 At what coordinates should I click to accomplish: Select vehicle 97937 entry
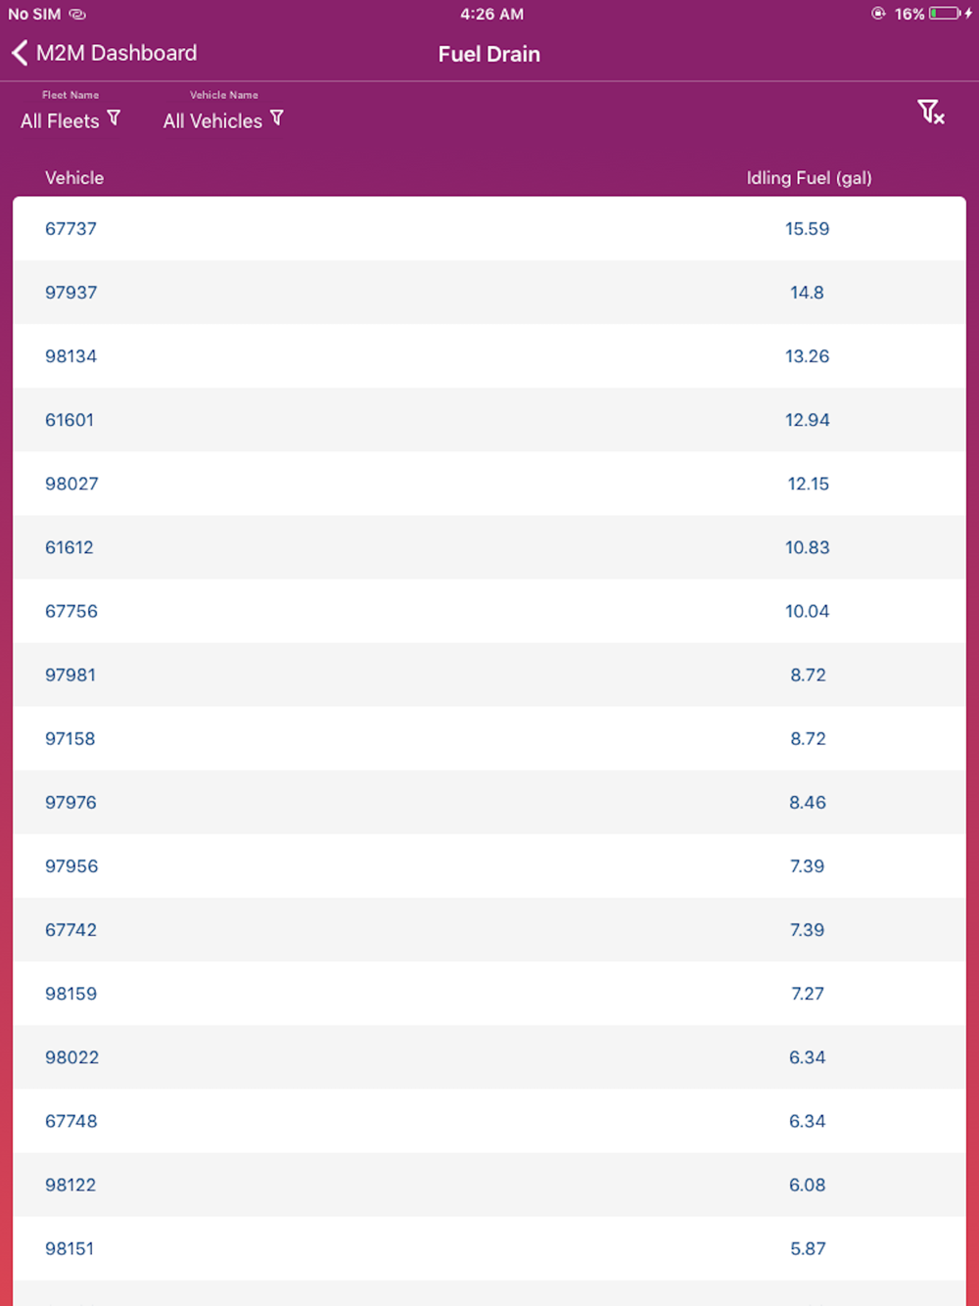point(70,293)
